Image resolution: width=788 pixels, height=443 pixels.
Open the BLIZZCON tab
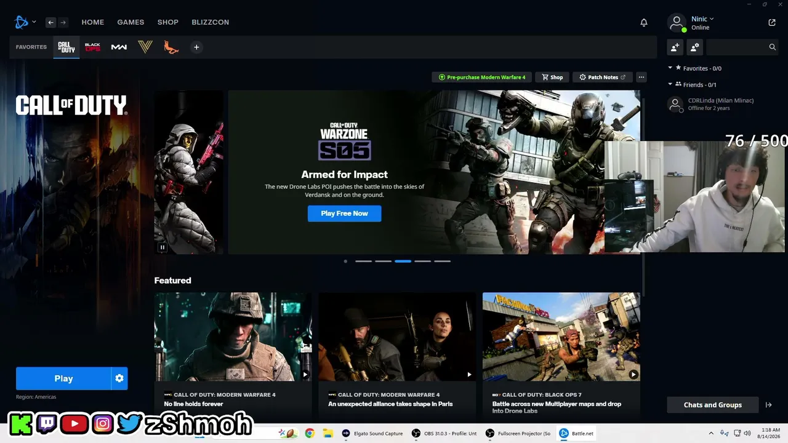click(211, 22)
